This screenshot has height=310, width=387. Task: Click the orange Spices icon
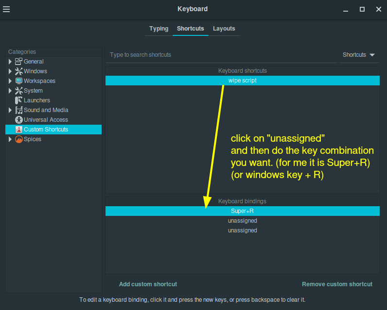19,139
